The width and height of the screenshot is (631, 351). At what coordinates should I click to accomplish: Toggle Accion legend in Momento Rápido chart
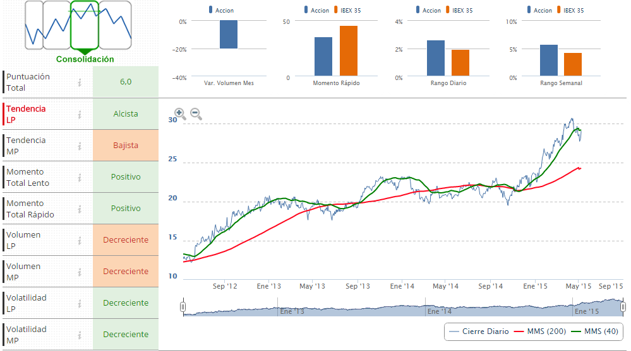point(316,10)
